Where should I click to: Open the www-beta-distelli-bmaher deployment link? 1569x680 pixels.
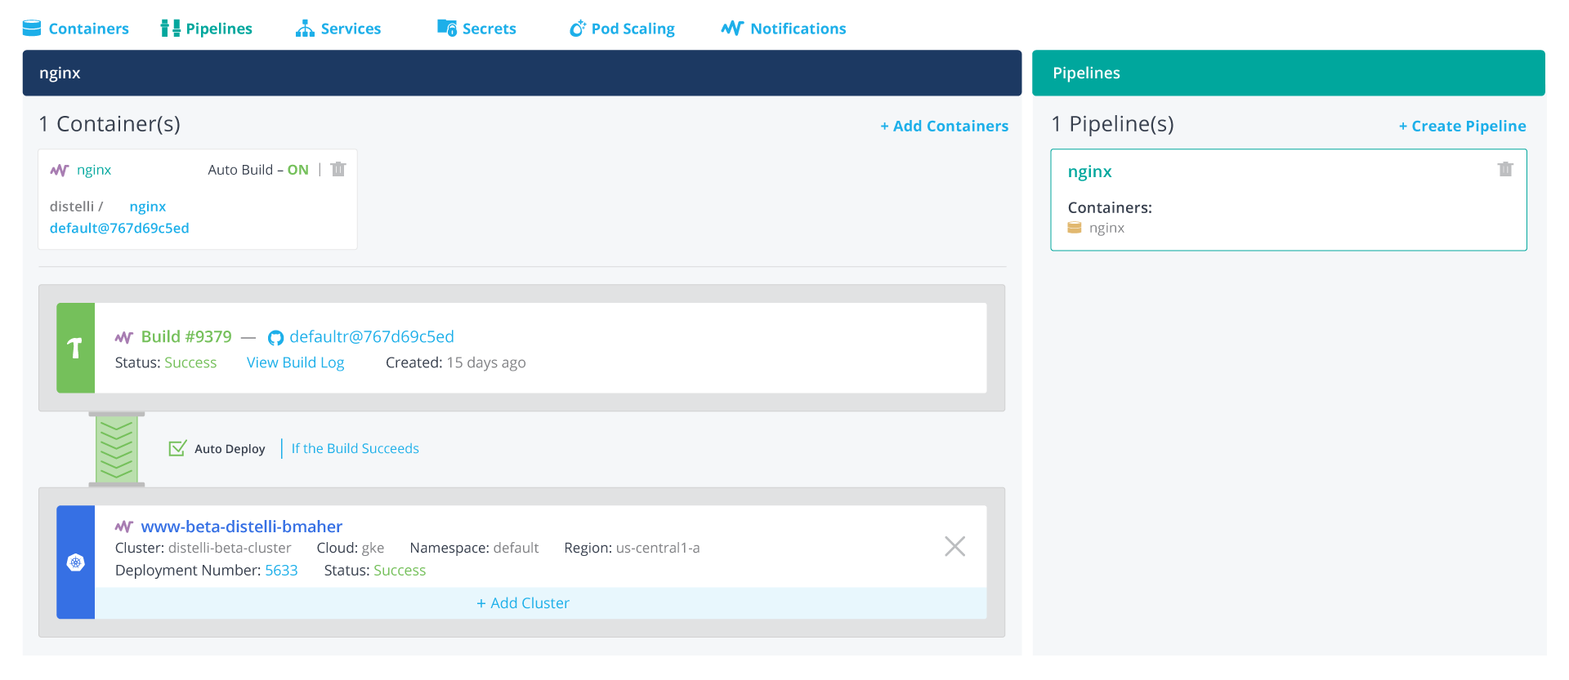241,527
